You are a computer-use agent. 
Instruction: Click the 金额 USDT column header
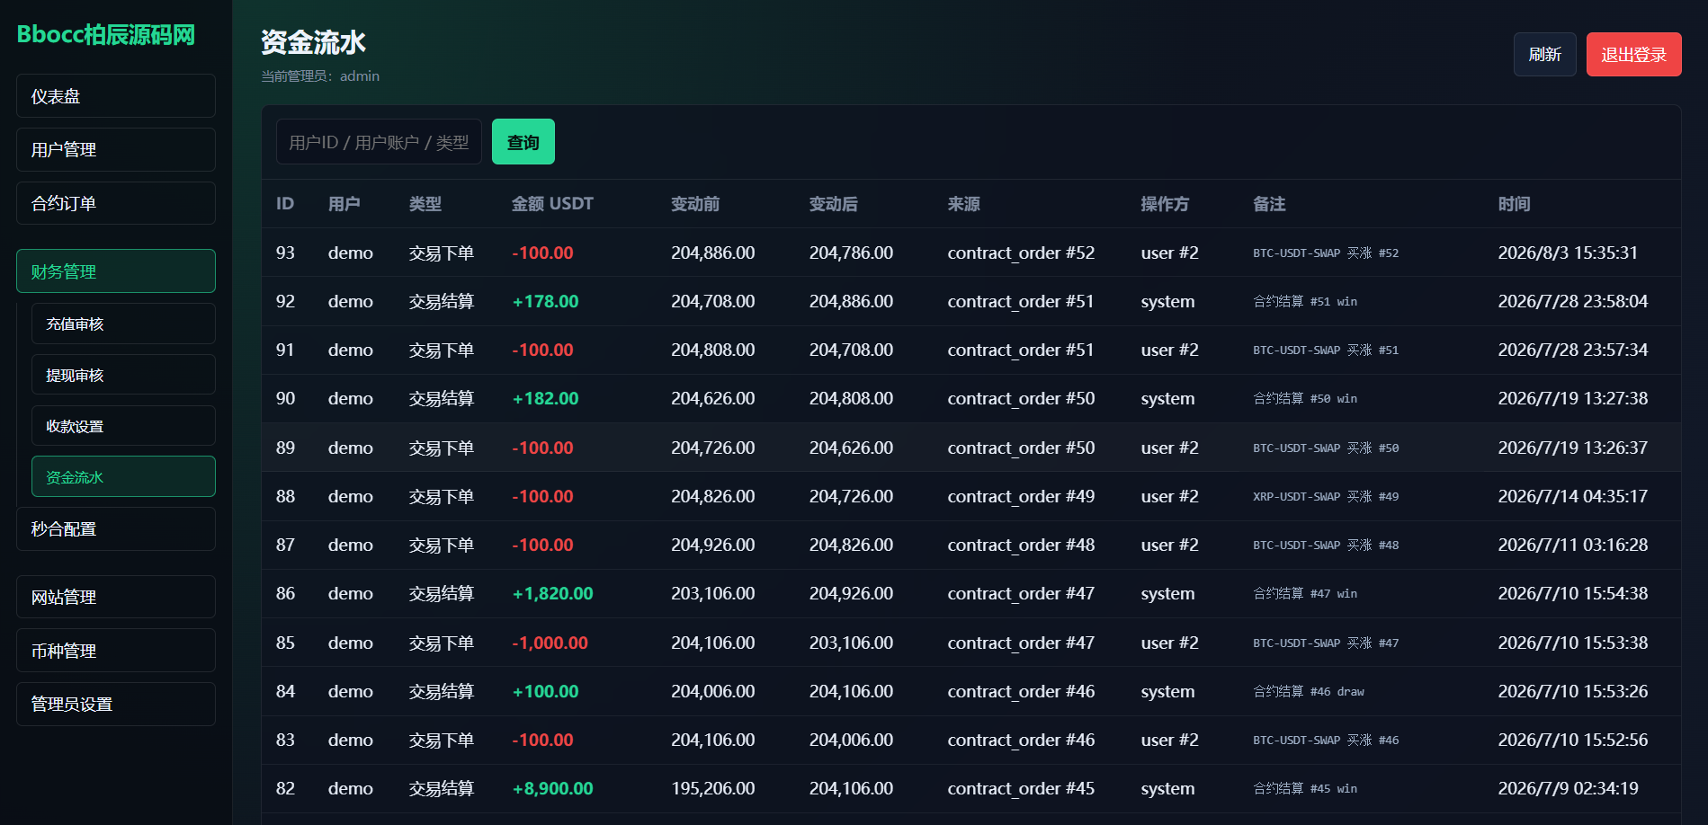click(x=552, y=204)
